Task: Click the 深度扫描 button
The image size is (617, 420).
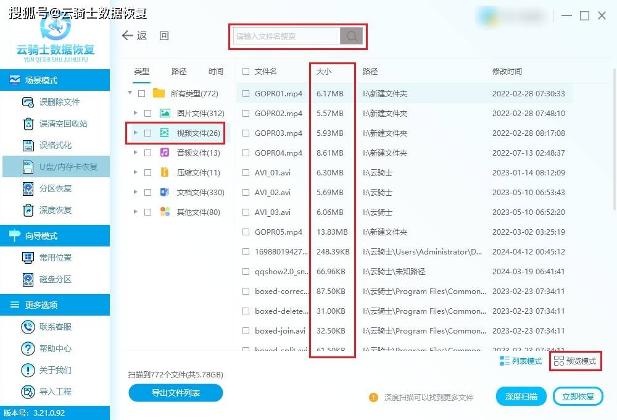Action: tap(521, 397)
